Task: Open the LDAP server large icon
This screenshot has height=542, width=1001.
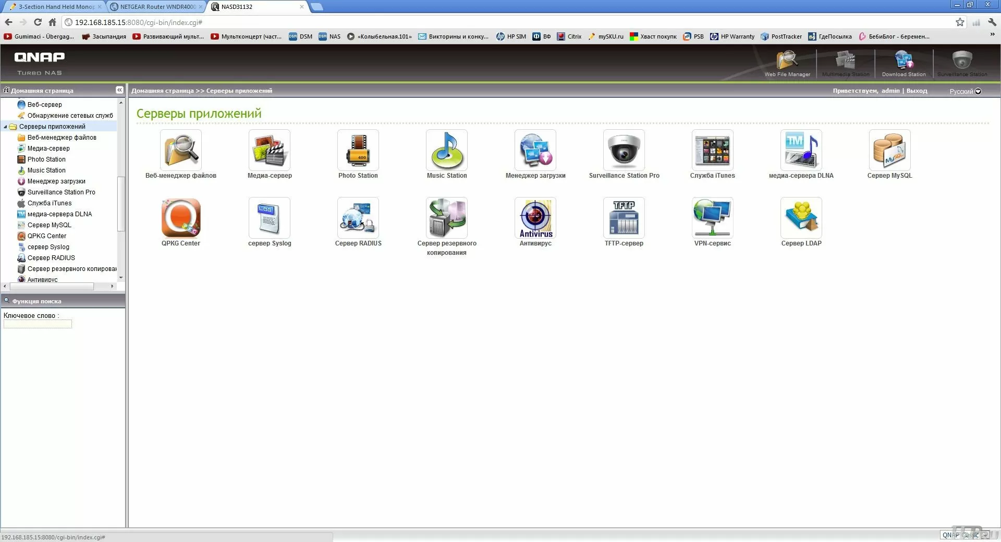Action: tap(801, 218)
